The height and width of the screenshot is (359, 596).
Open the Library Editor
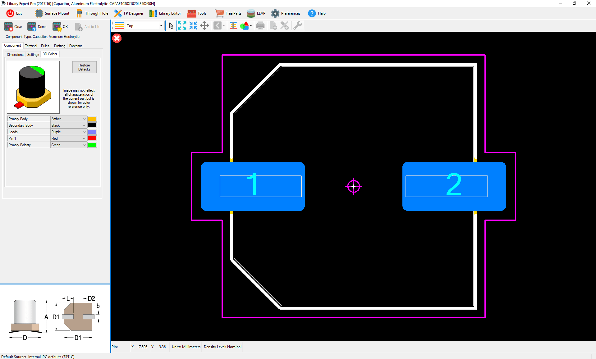pos(165,13)
